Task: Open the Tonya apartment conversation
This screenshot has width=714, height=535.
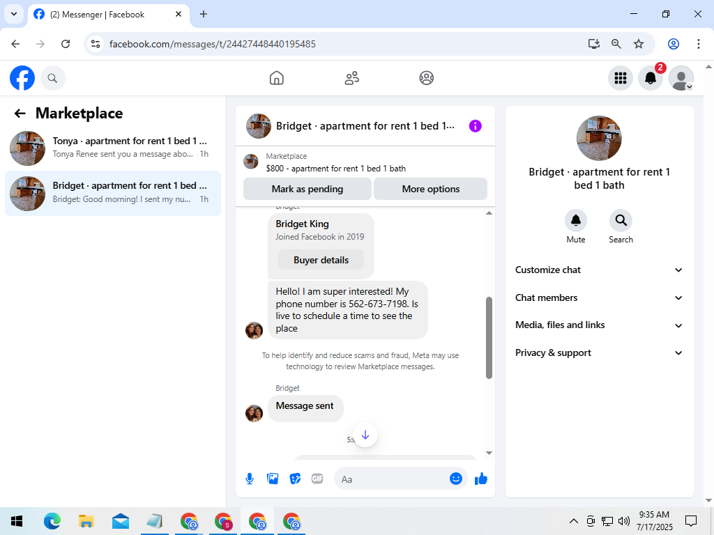Action: [x=113, y=148]
